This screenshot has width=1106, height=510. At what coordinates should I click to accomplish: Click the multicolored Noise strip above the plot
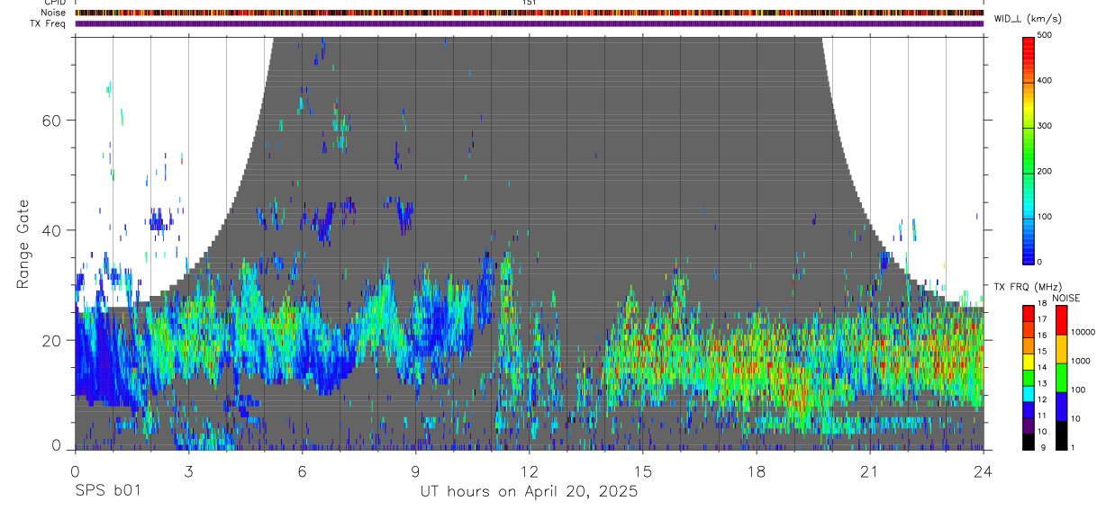point(530,13)
